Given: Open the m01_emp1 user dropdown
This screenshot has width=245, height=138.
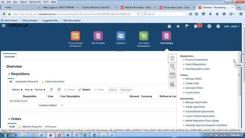Looking at the screenshot, I should 232,26.
